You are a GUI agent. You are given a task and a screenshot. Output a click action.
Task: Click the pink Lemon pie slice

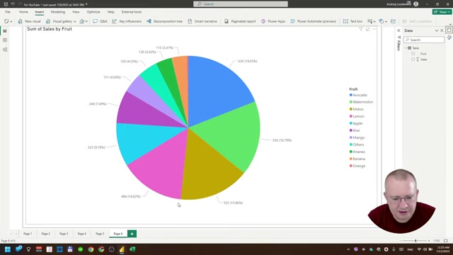[162, 165]
